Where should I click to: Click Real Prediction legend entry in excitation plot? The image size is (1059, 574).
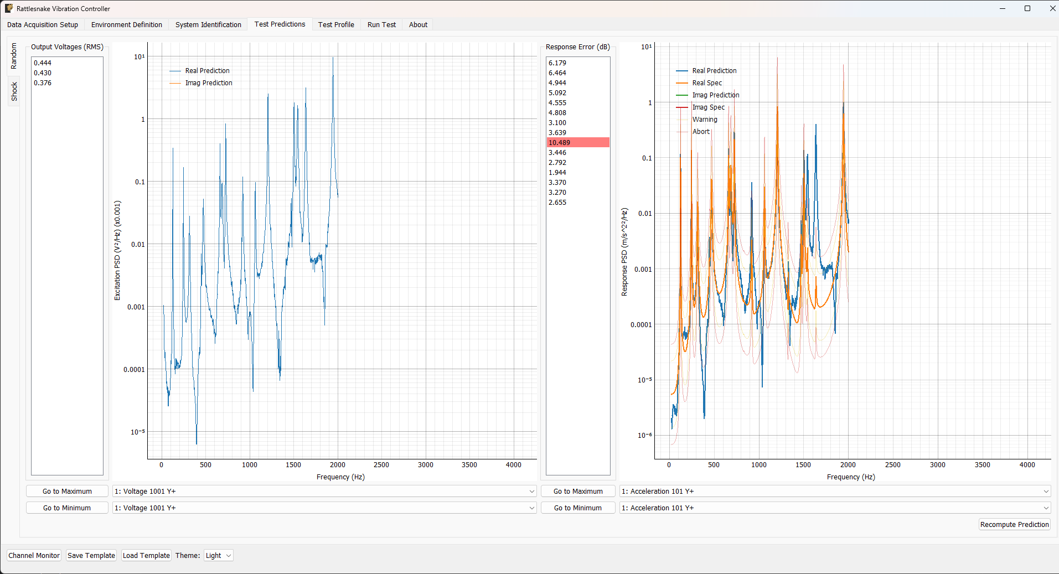[x=200, y=71]
